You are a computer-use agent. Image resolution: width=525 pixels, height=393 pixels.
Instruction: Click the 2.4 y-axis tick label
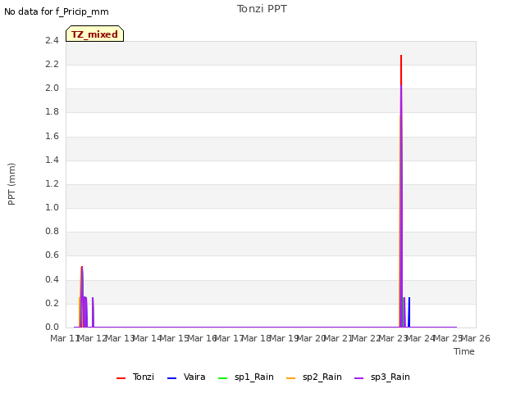(52, 40)
